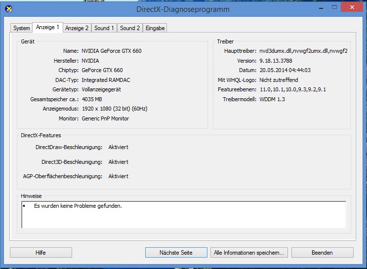Open the Sound 2 tab
This screenshot has height=269, width=367.
pyautogui.click(x=130, y=28)
